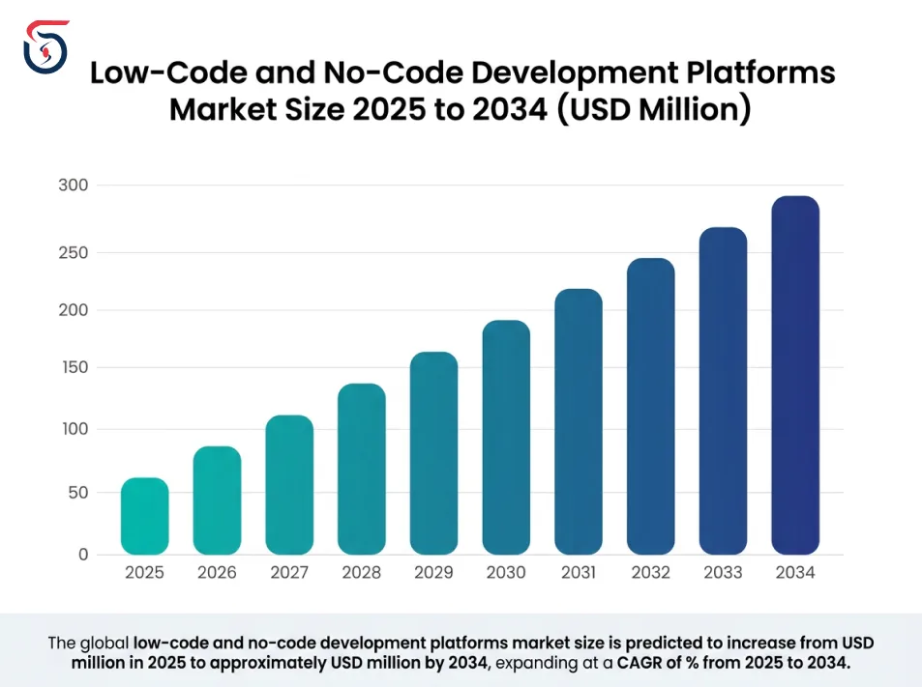Select the 2025 bar in the chart
The height and width of the screenshot is (687, 922).
pos(145,516)
